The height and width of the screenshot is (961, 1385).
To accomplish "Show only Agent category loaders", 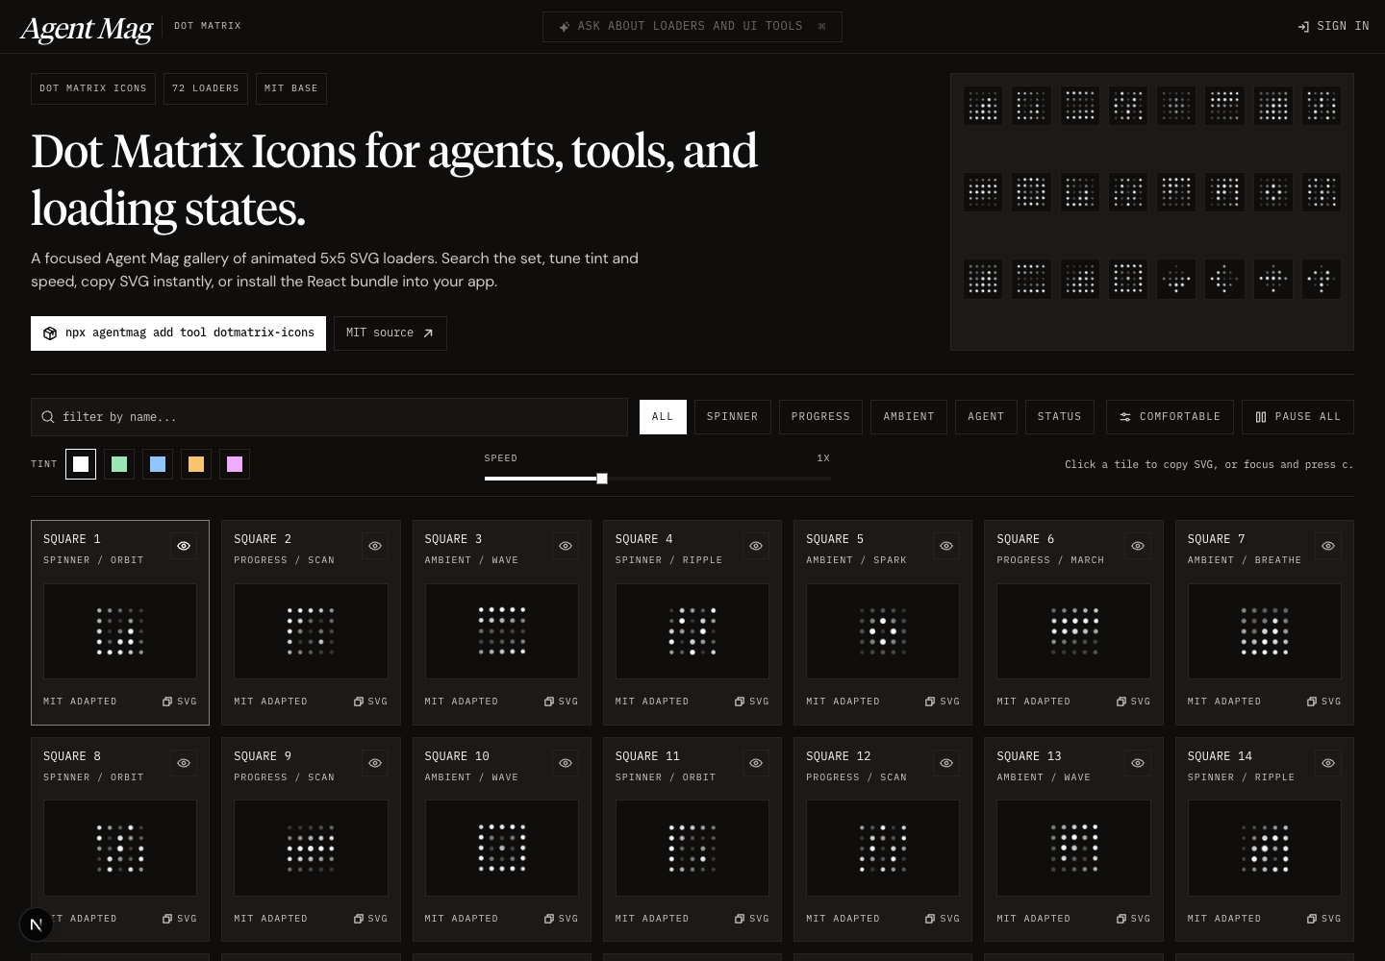I will [985, 417].
